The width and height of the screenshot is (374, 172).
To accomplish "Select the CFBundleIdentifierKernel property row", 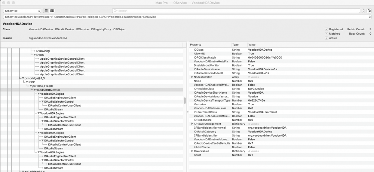I will (x=282, y=128).
